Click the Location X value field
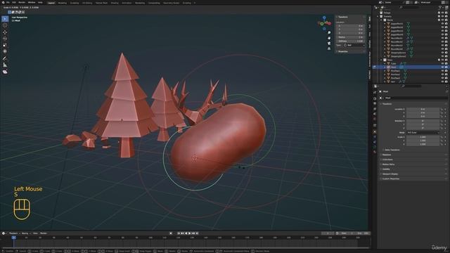 [423, 110]
